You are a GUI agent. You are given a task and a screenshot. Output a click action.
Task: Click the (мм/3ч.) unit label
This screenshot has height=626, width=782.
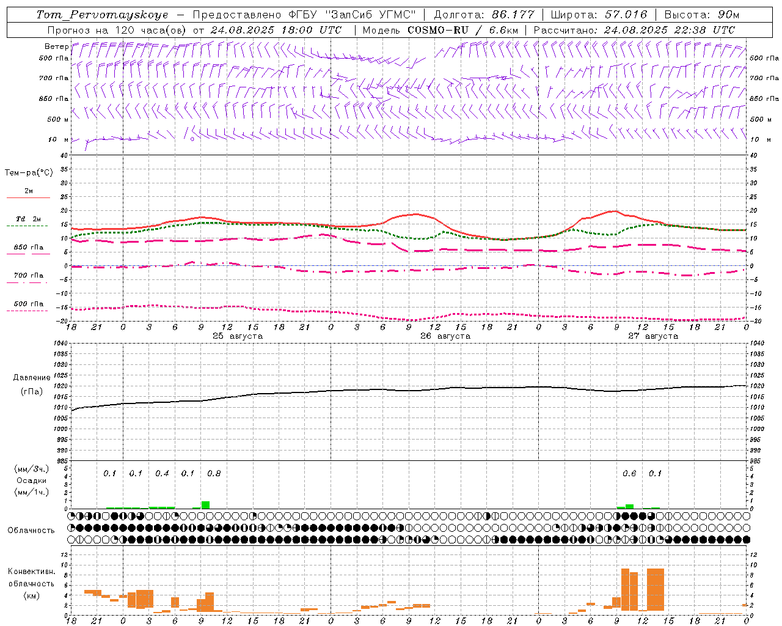pyautogui.click(x=32, y=469)
